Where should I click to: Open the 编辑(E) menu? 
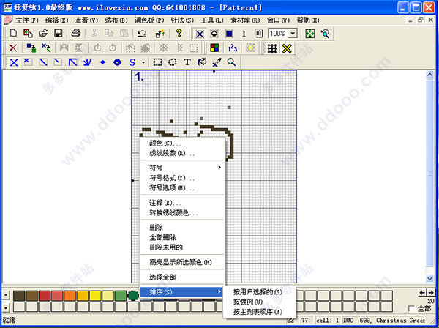[56, 20]
